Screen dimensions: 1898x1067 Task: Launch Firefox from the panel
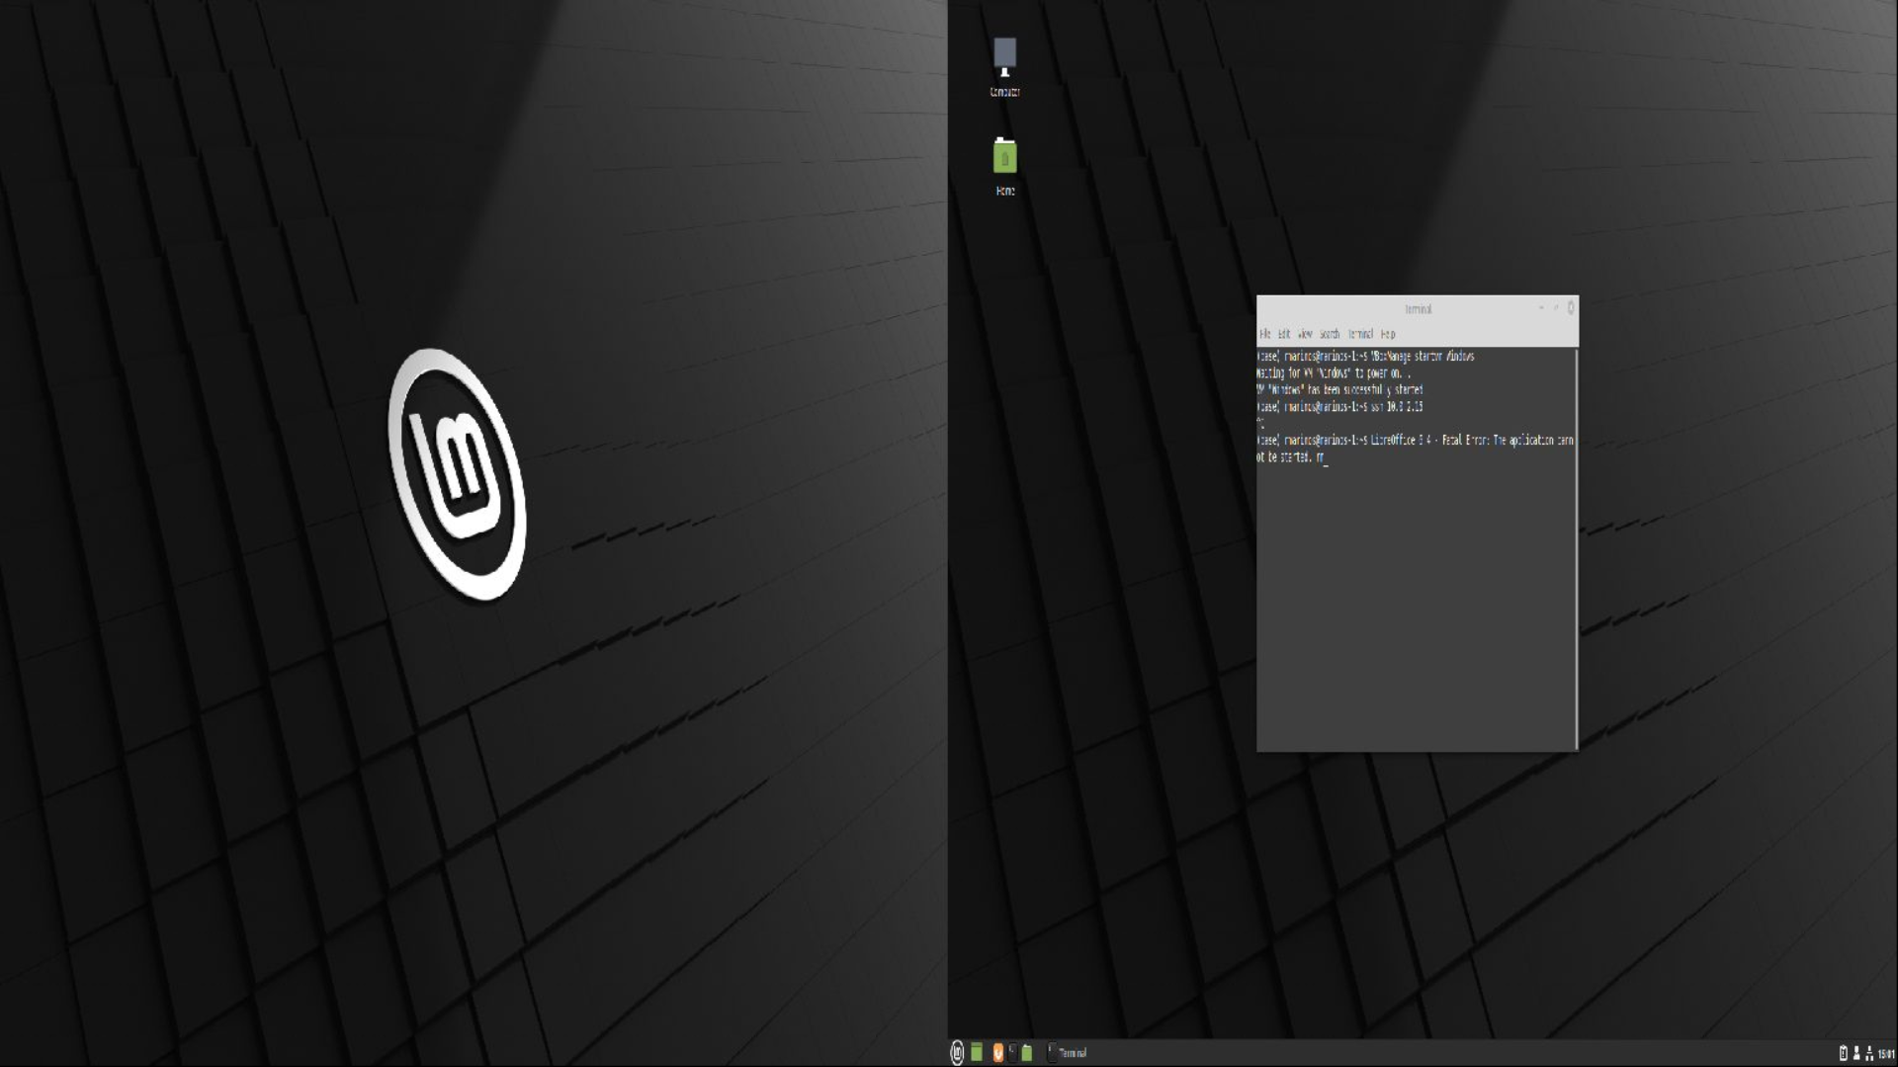pyautogui.click(x=998, y=1053)
